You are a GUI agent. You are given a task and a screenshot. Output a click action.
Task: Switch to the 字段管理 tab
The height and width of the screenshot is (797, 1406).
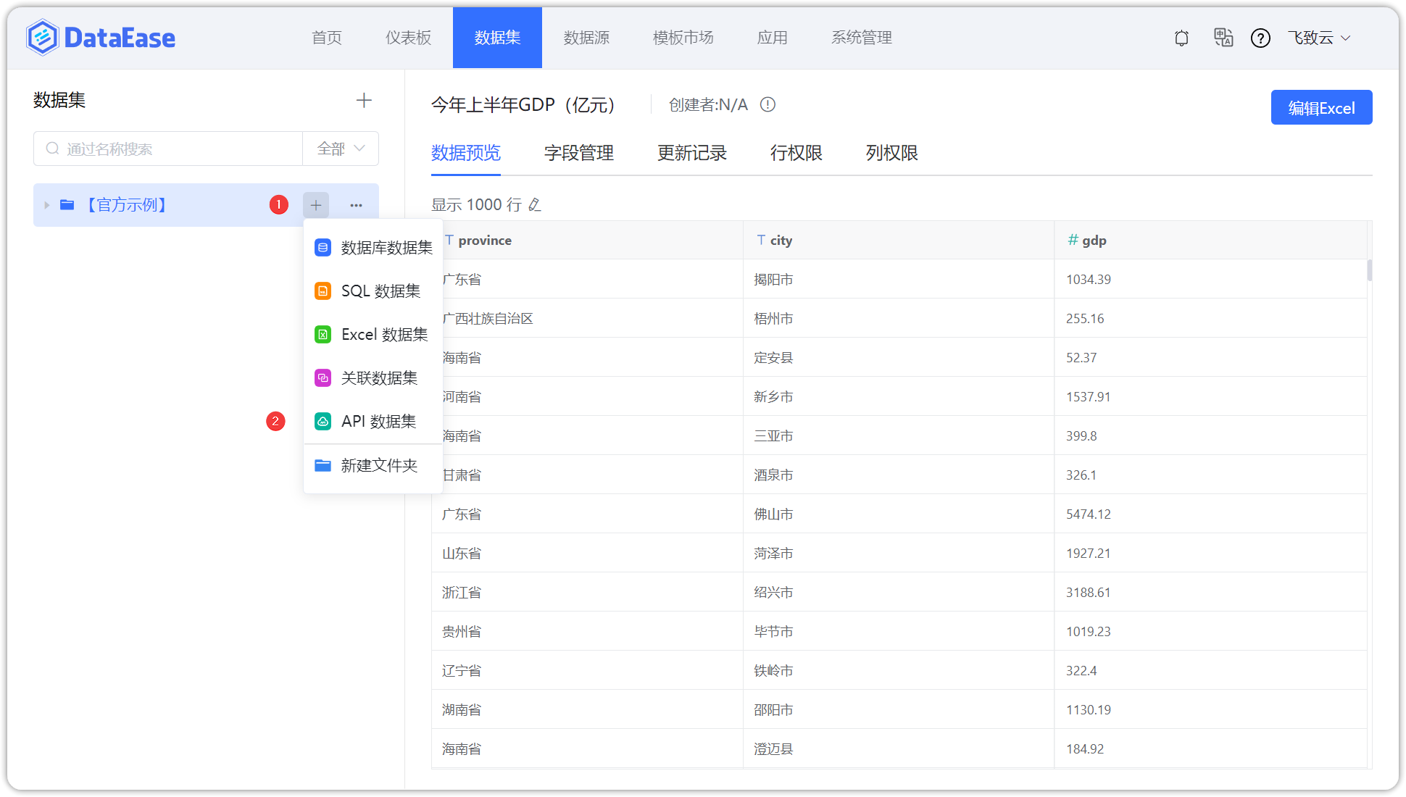578,153
